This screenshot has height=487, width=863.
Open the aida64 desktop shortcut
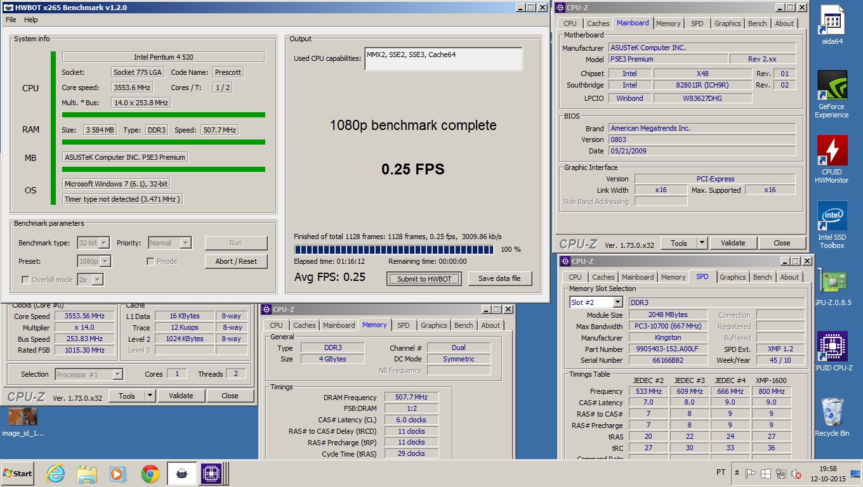tap(832, 25)
